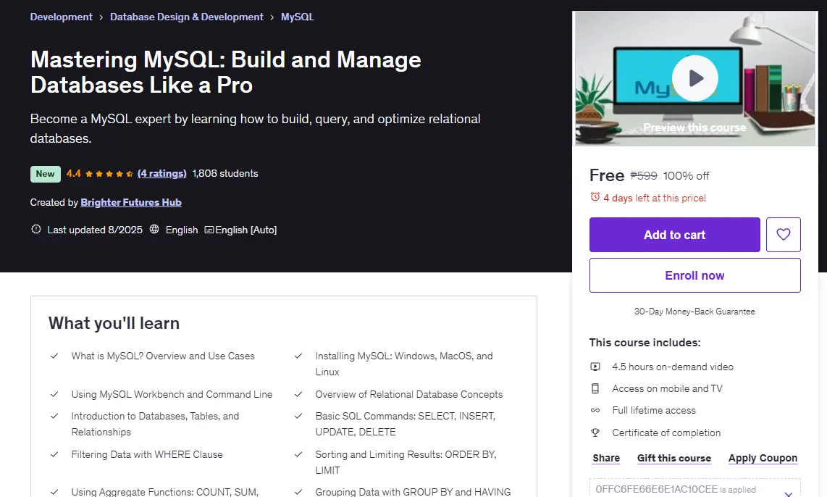The height and width of the screenshot is (497, 827).
Task: Click '4 days left at this price!'
Action: click(x=655, y=198)
